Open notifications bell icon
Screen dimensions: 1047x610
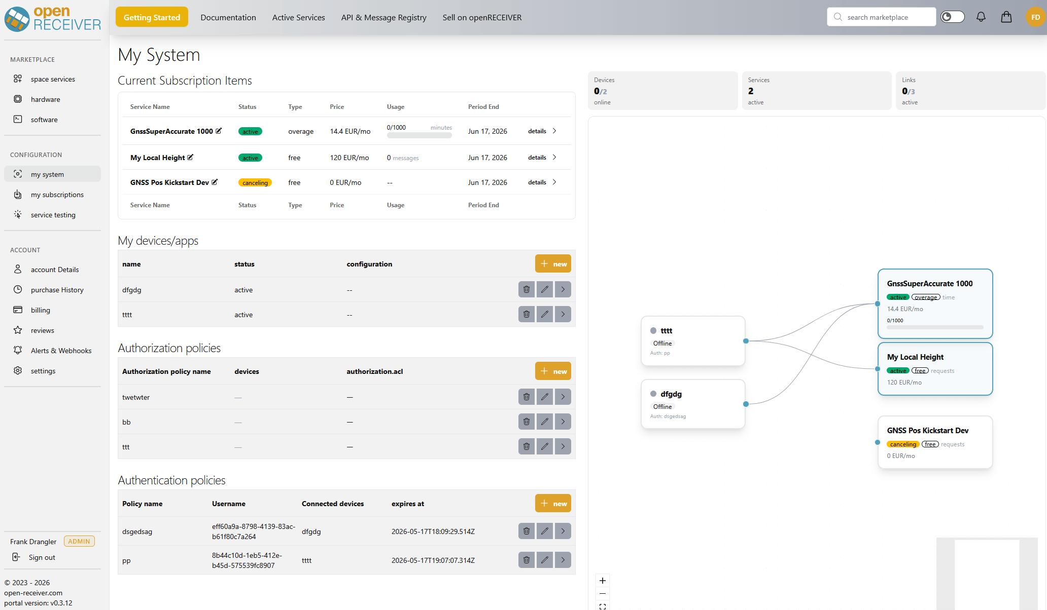coord(981,17)
